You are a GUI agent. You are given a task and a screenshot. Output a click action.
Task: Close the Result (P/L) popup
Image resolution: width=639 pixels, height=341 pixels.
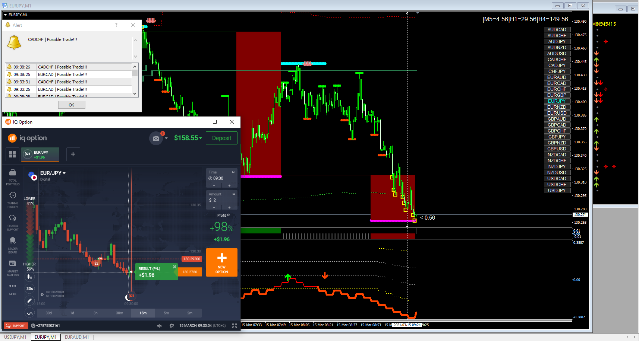pos(174,267)
